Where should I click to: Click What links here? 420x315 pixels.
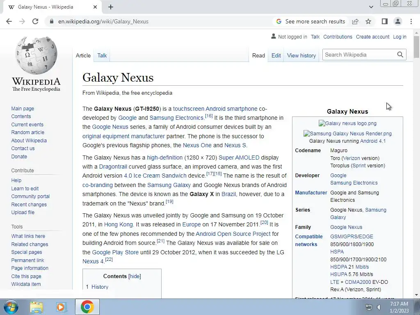[28, 236]
